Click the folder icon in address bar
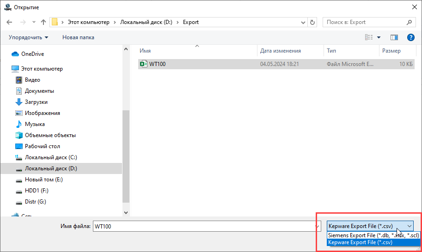The width and height of the screenshot is (422, 252). tap(55, 22)
